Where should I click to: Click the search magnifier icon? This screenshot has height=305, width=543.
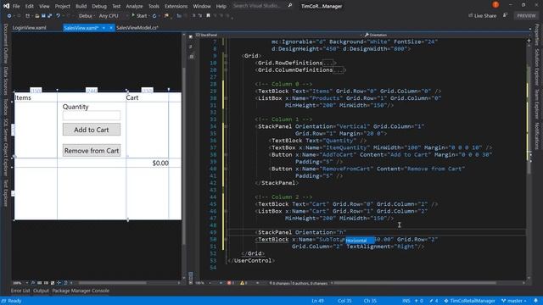(290, 6)
